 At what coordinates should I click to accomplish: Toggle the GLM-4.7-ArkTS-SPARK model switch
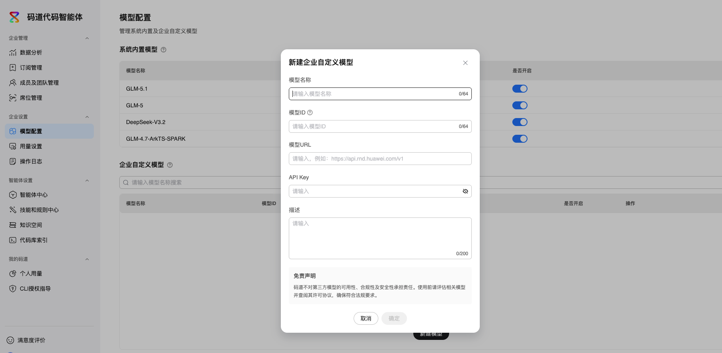point(520,139)
